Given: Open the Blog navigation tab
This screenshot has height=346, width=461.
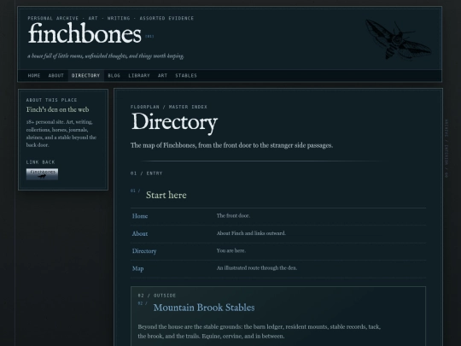Looking at the screenshot, I should pyautogui.click(x=114, y=76).
